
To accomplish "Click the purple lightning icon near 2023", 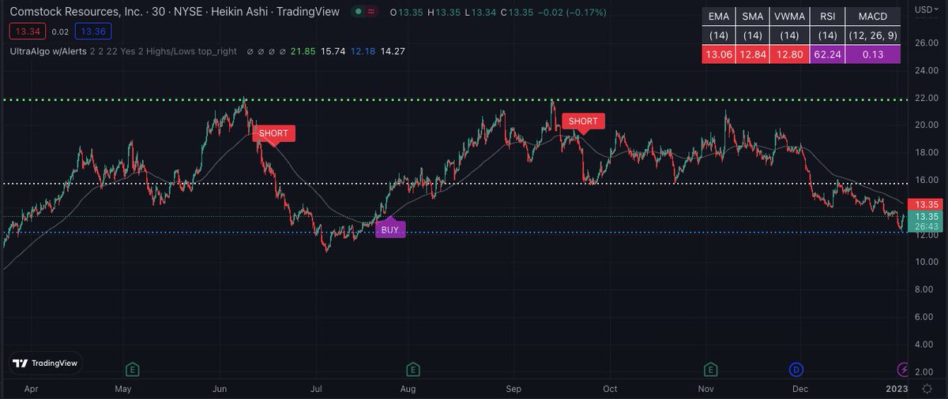I will [x=903, y=369].
